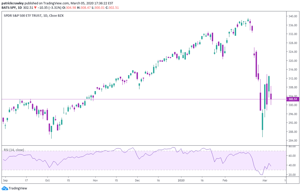Image resolution: width=301 pixels, height=193 pixels.
Task: Click the high value H:308.47
Action: [84, 8]
